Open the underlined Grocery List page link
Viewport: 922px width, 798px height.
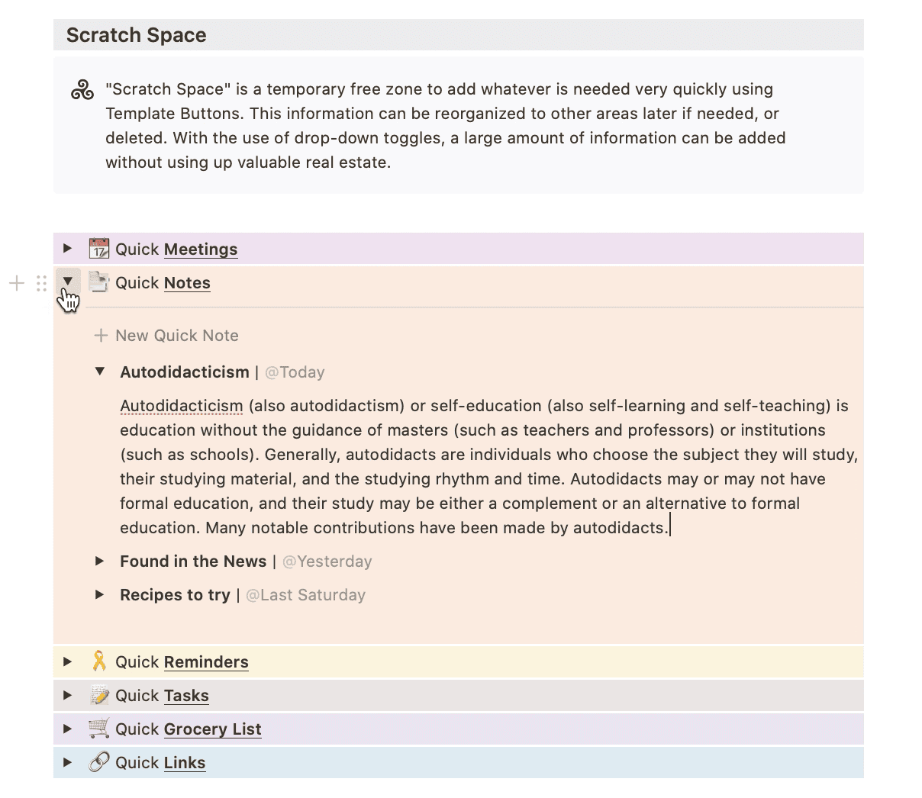pyautogui.click(x=212, y=729)
